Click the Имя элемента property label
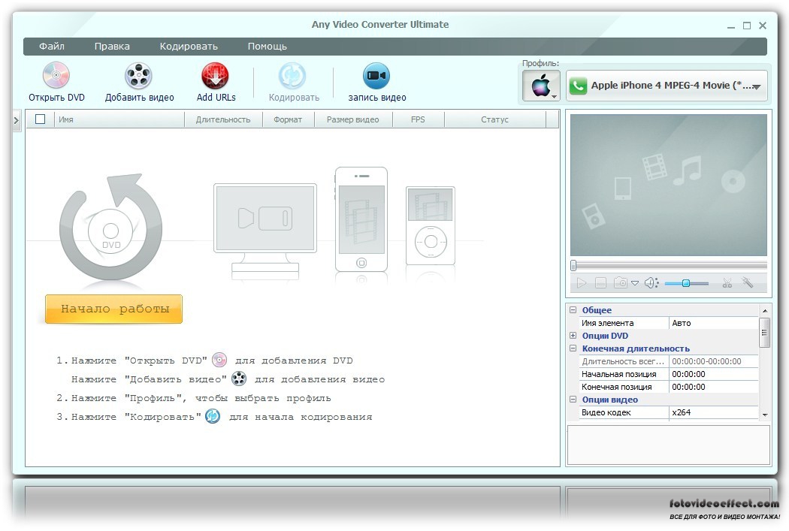Viewport: 789px width, 531px height. click(x=607, y=323)
